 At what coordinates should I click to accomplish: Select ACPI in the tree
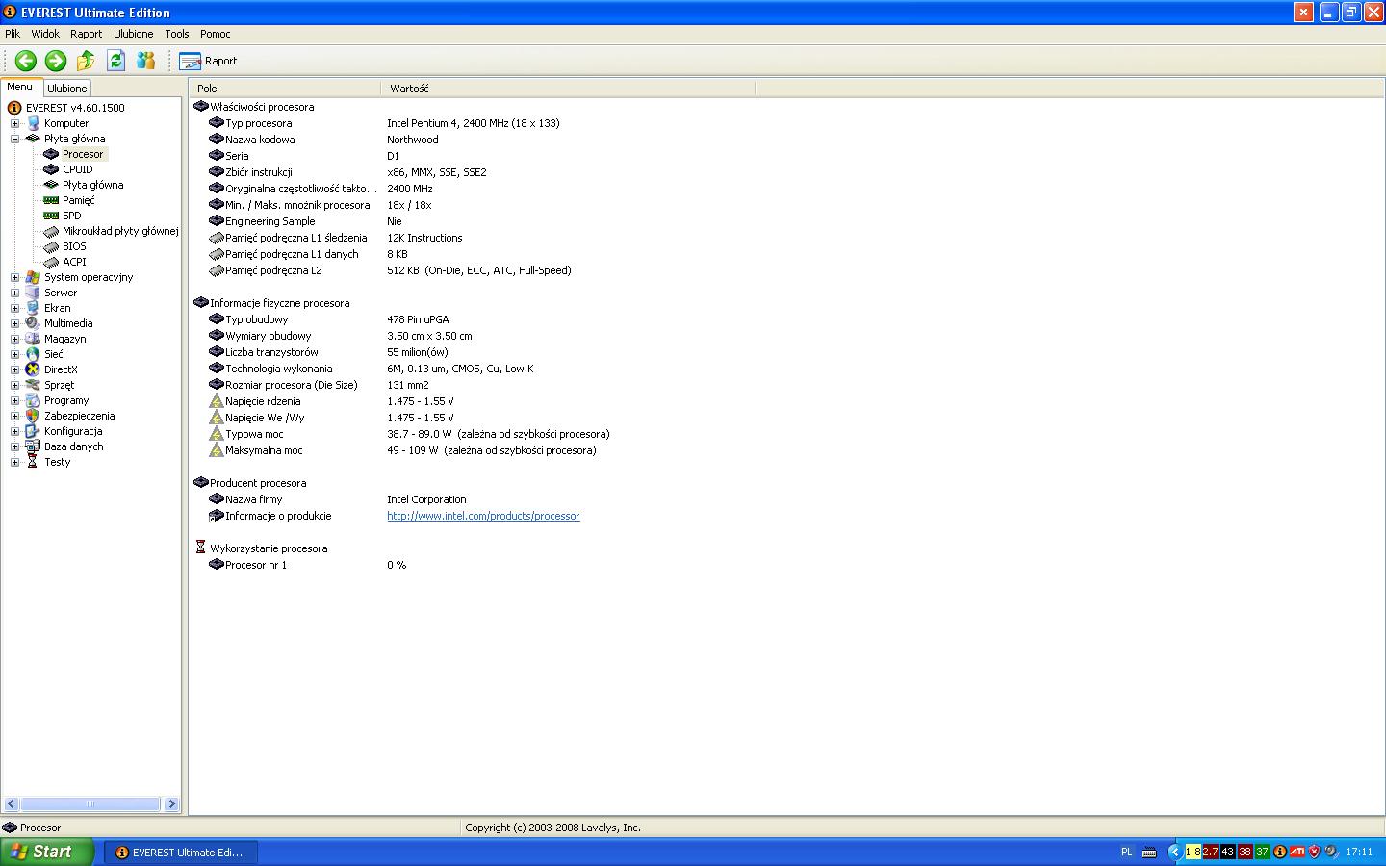[x=74, y=262]
